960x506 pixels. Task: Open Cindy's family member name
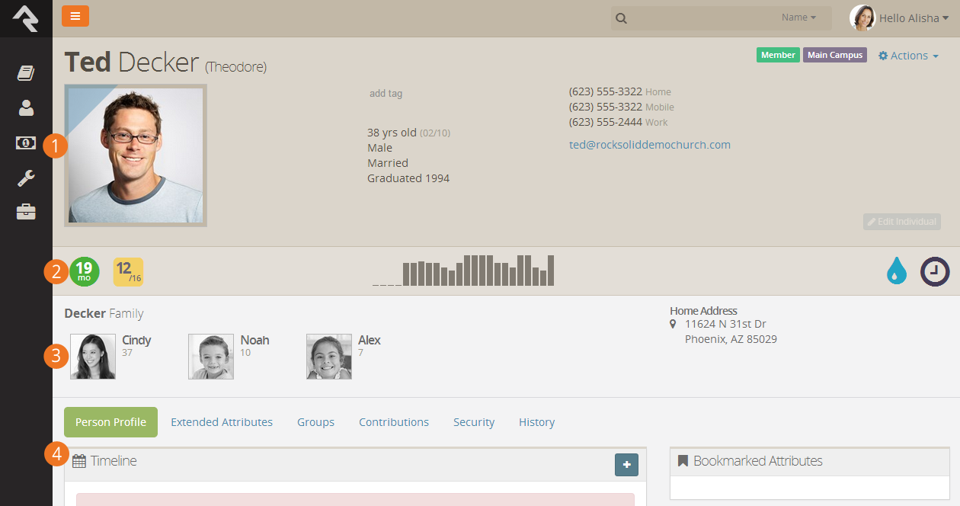point(136,341)
